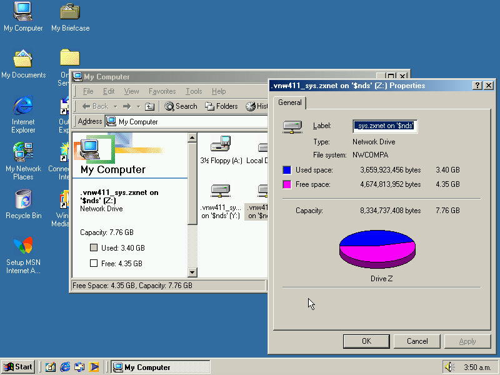Click the 3:50 a.m. clock in tray
The width and height of the screenshot is (500, 375).
tap(477, 367)
